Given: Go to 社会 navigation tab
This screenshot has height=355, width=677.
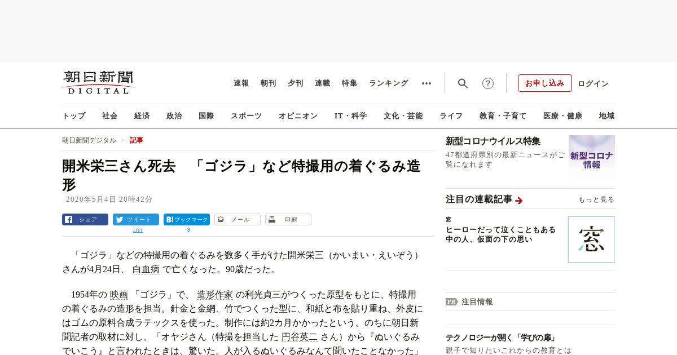Looking at the screenshot, I should pos(110,116).
